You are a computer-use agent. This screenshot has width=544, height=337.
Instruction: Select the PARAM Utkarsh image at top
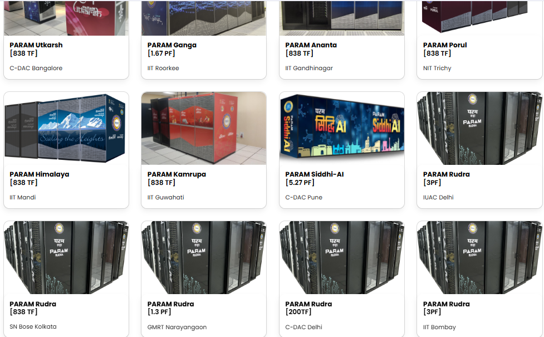pos(66,18)
